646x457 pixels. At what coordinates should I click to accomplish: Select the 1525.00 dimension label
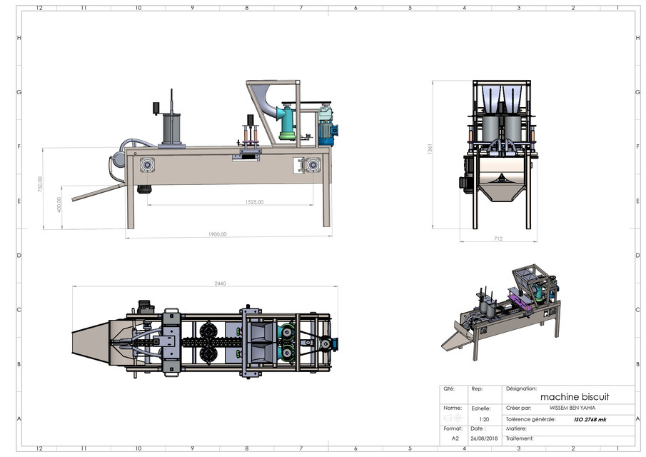click(253, 201)
